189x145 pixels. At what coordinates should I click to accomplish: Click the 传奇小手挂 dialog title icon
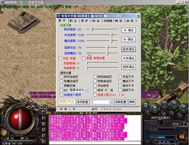(x=59, y=16)
